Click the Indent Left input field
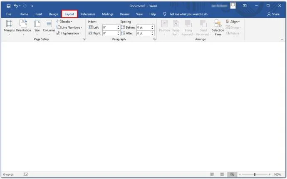The height and width of the screenshot is (179, 287). 111,27
